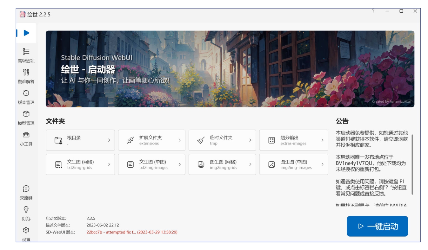Open the launch page play icon

coord(26,33)
